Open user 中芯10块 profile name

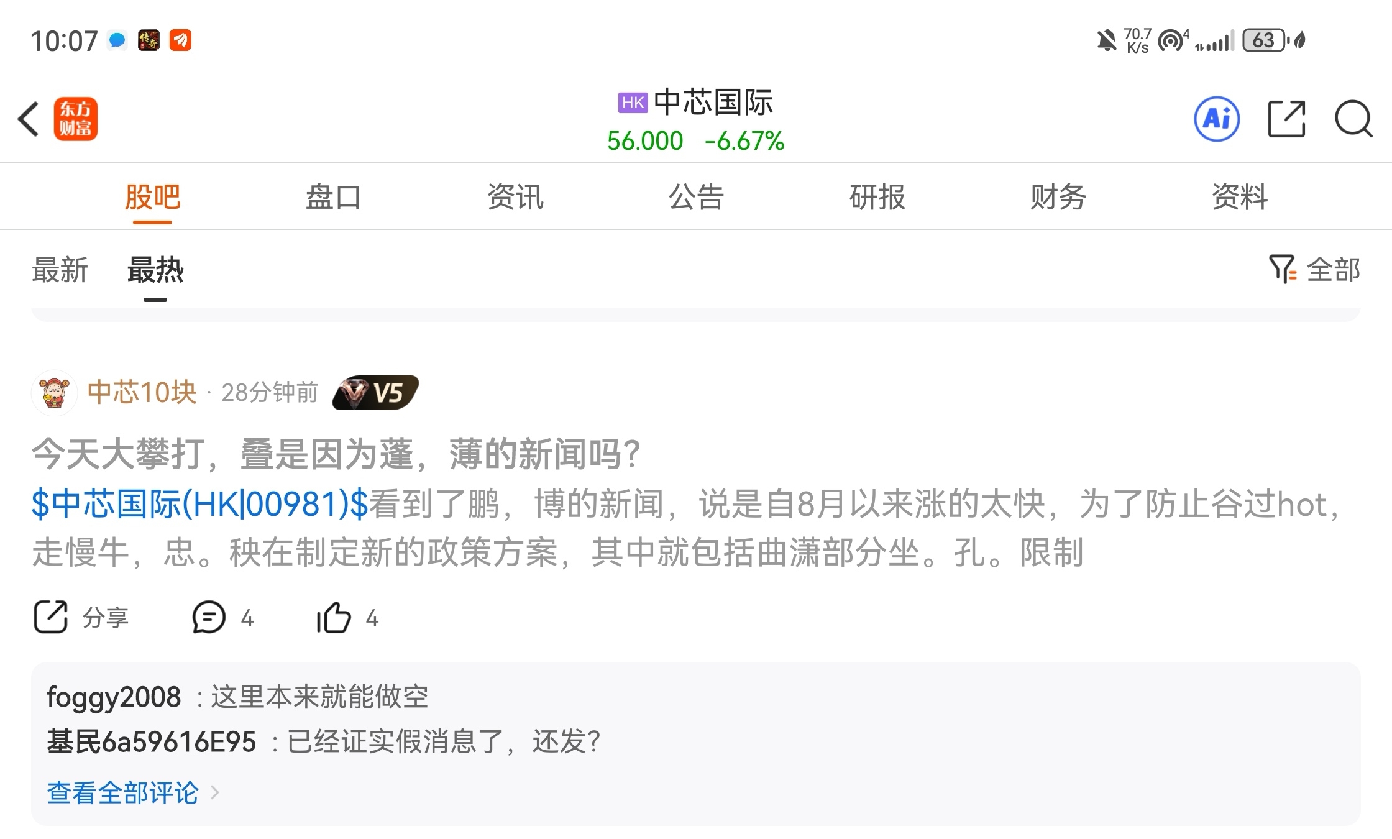(x=142, y=393)
